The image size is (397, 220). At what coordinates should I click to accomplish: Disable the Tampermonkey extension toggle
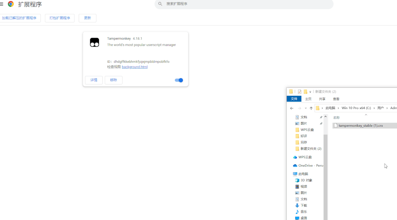(179, 80)
